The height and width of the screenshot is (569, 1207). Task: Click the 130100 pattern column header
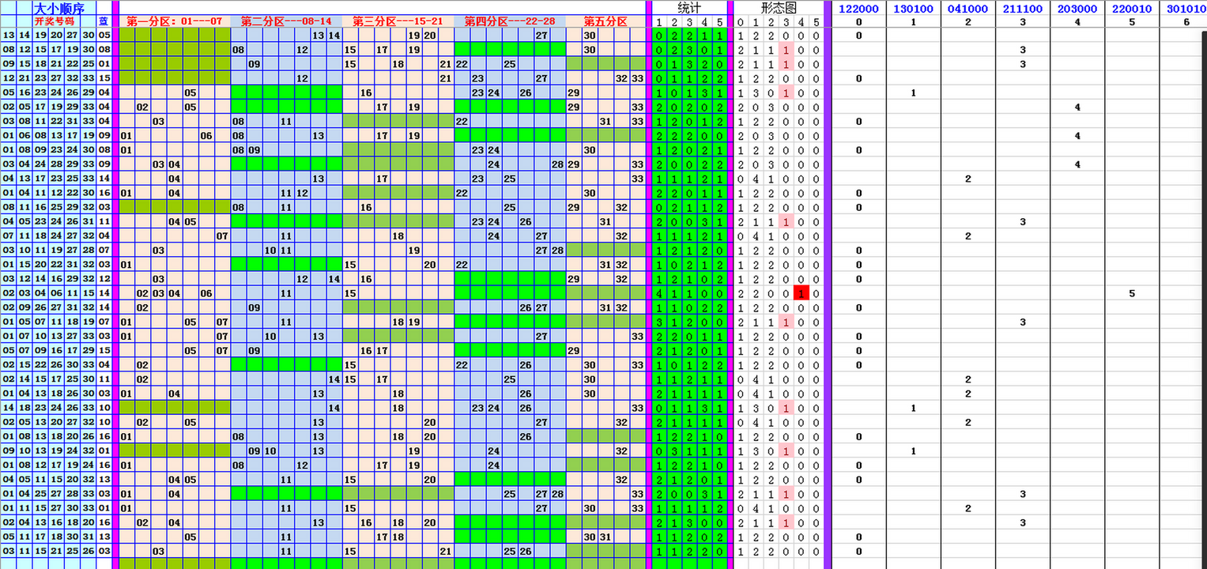click(913, 8)
